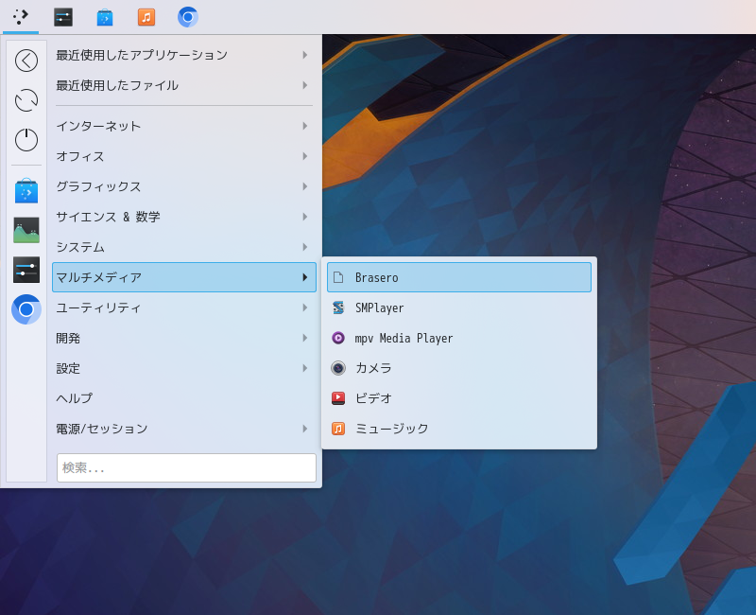The height and width of the screenshot is (615, 756).
Task: Open the オフィス category
Action: pos(184,156)
